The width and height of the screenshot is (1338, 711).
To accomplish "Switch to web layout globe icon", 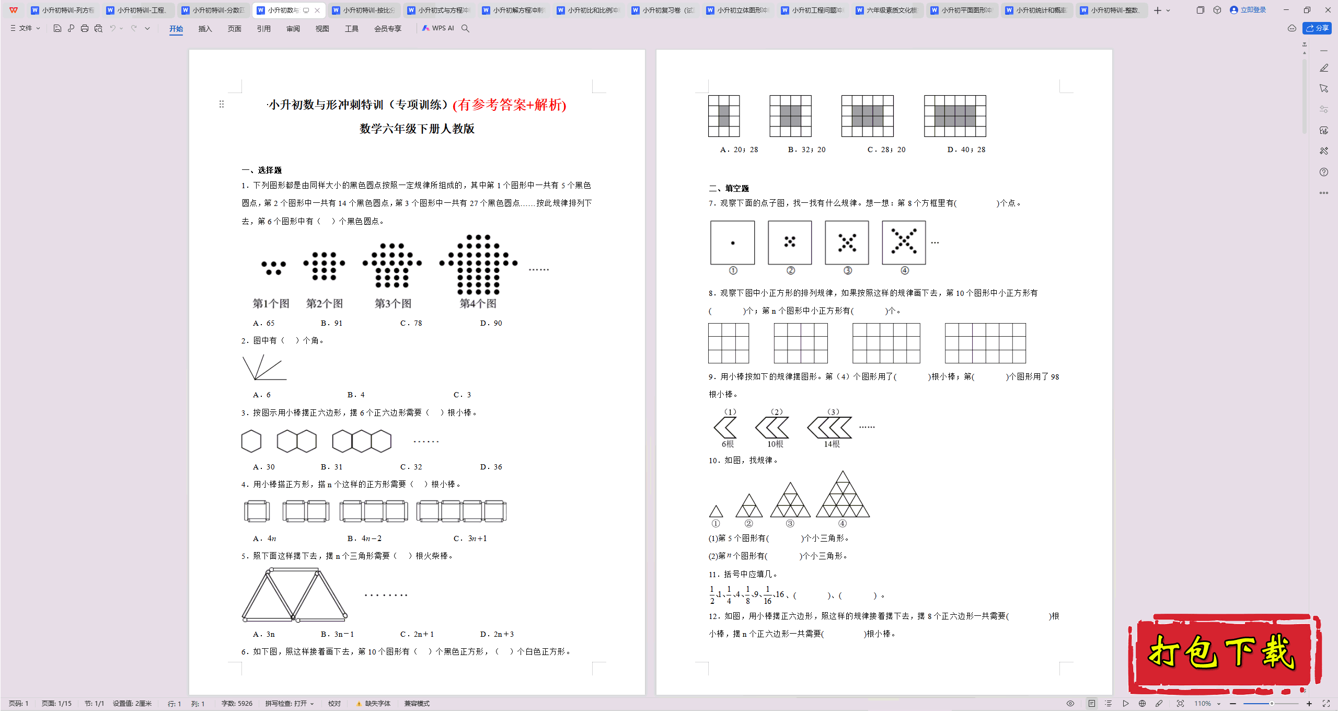I will tap(1142, 704).
